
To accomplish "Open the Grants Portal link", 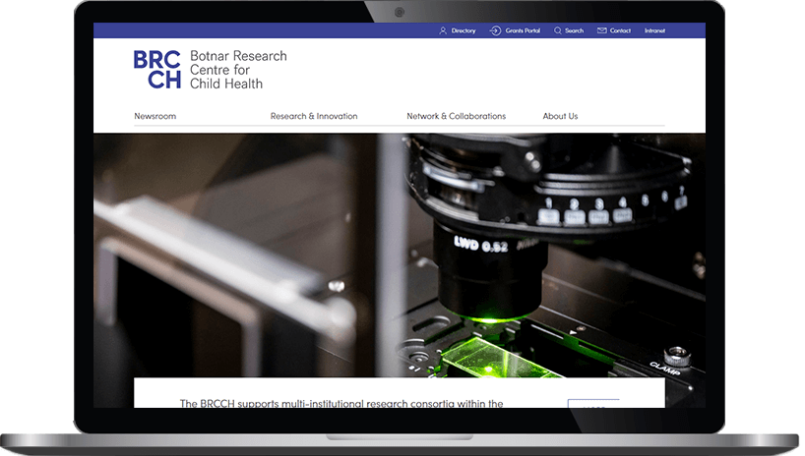I will tap(523, 30).
